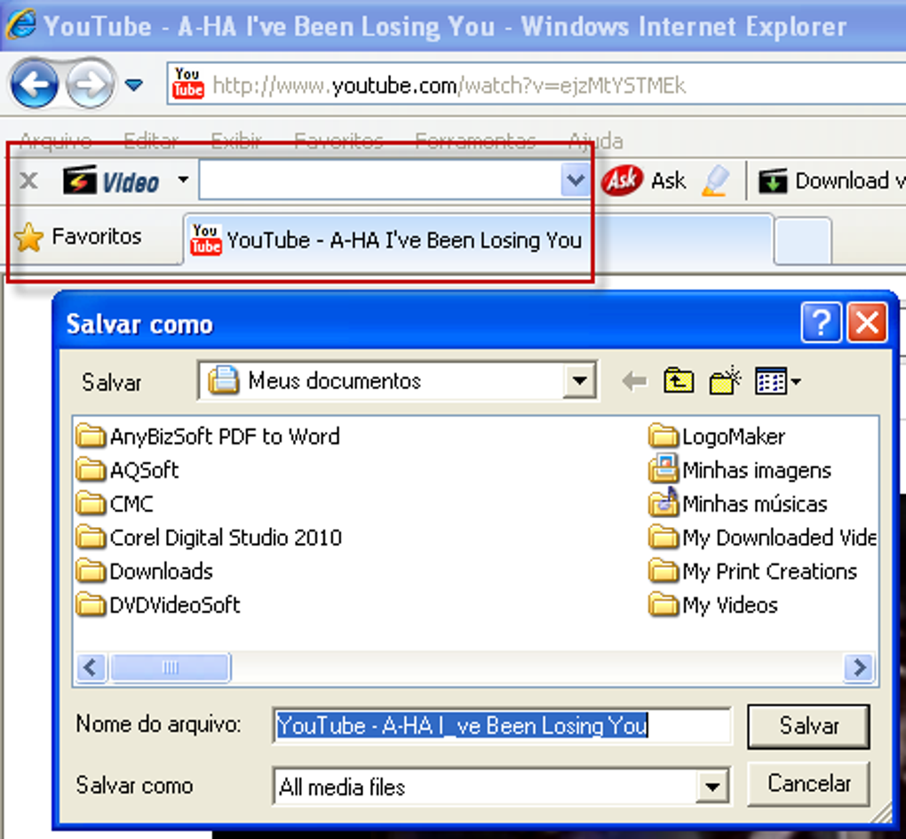Screen dimensions: 906x839
Task: Click the Internet Explorer icon in title bar
Action: click(20, 26)
